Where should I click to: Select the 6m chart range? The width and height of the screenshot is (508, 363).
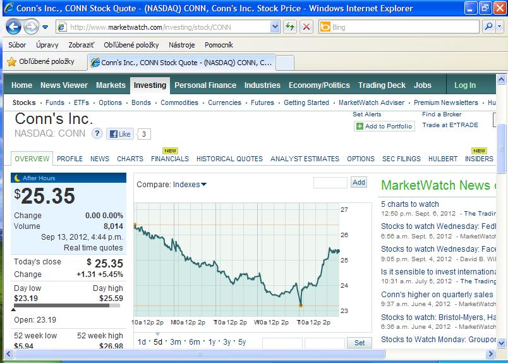195,342
